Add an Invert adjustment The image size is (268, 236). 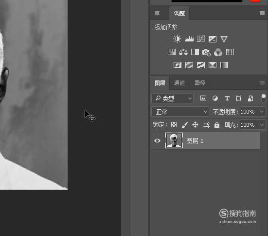coord(178,65)
